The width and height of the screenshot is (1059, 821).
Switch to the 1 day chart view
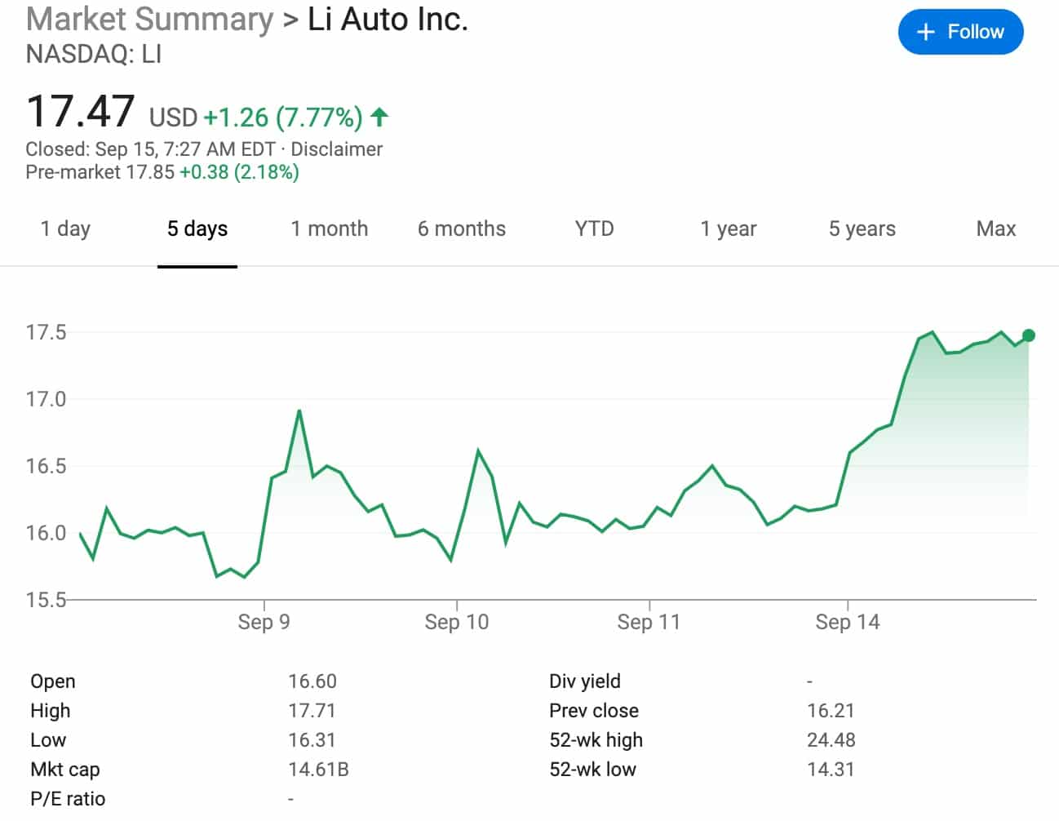[65, 229]
